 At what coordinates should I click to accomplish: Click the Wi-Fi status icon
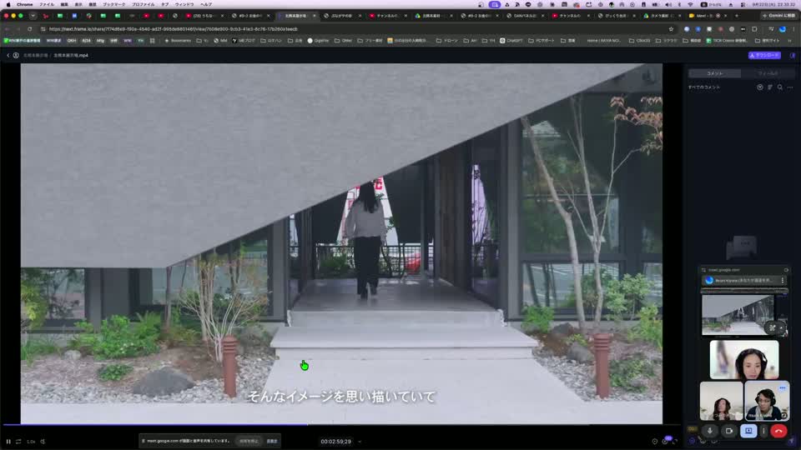pyautogui.click(x=691, y=4)
